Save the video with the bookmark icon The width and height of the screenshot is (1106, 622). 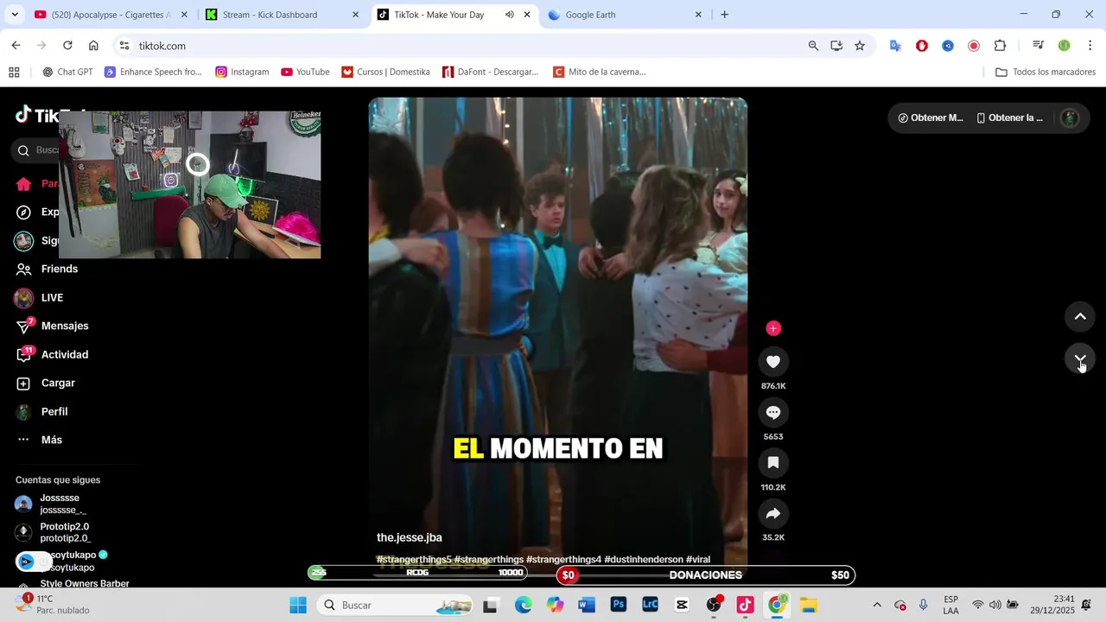coord(773,463)
